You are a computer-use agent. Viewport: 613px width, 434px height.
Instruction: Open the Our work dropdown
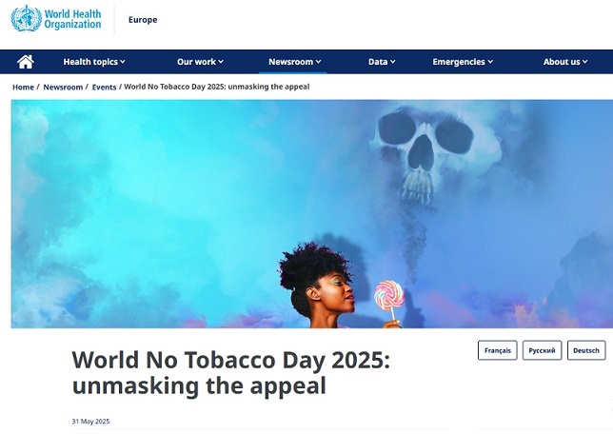click(200, 62)
